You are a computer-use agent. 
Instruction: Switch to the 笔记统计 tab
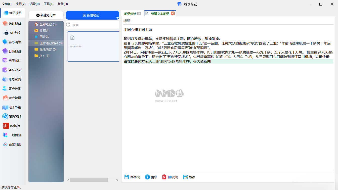click(x=130, y=14)
